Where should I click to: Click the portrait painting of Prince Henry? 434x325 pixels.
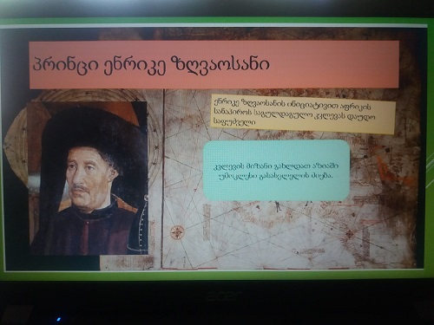(89, 178)
